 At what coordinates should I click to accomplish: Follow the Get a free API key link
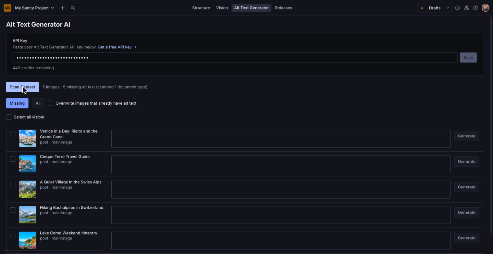point(117,47)
